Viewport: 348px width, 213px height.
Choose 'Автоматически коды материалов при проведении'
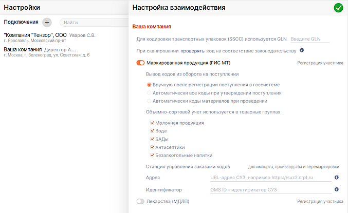click(x=150, y=101)
